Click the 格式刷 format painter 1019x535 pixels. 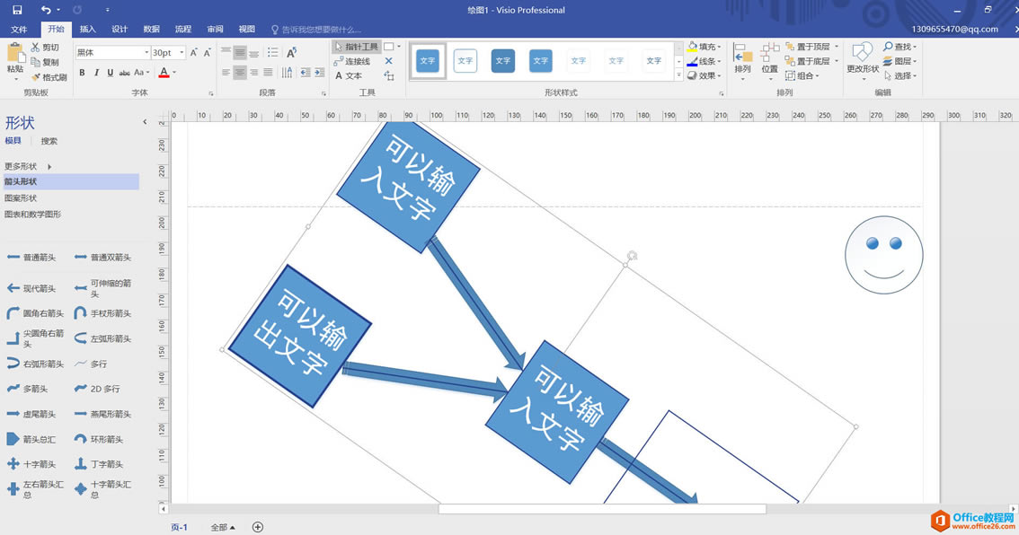[x=48, y=77]
